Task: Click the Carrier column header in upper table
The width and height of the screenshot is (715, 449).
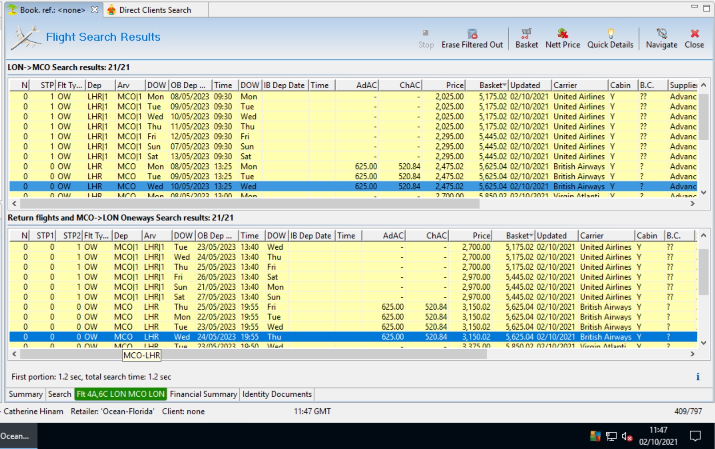Action: point(578,85)
